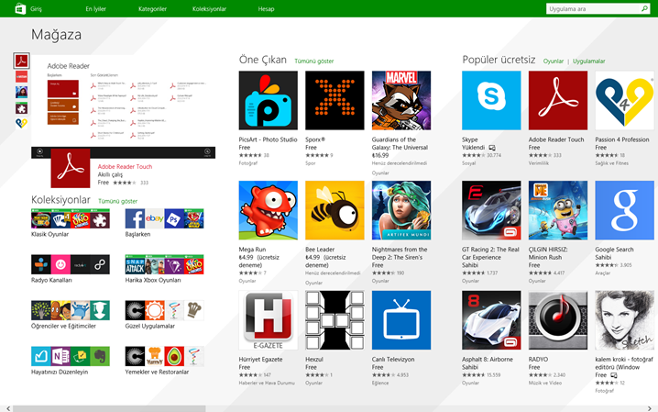Open the Öğrenciler ve Eğitimciler collection
This screenshot has width=658, height=412.
click(x=71, y=315)
